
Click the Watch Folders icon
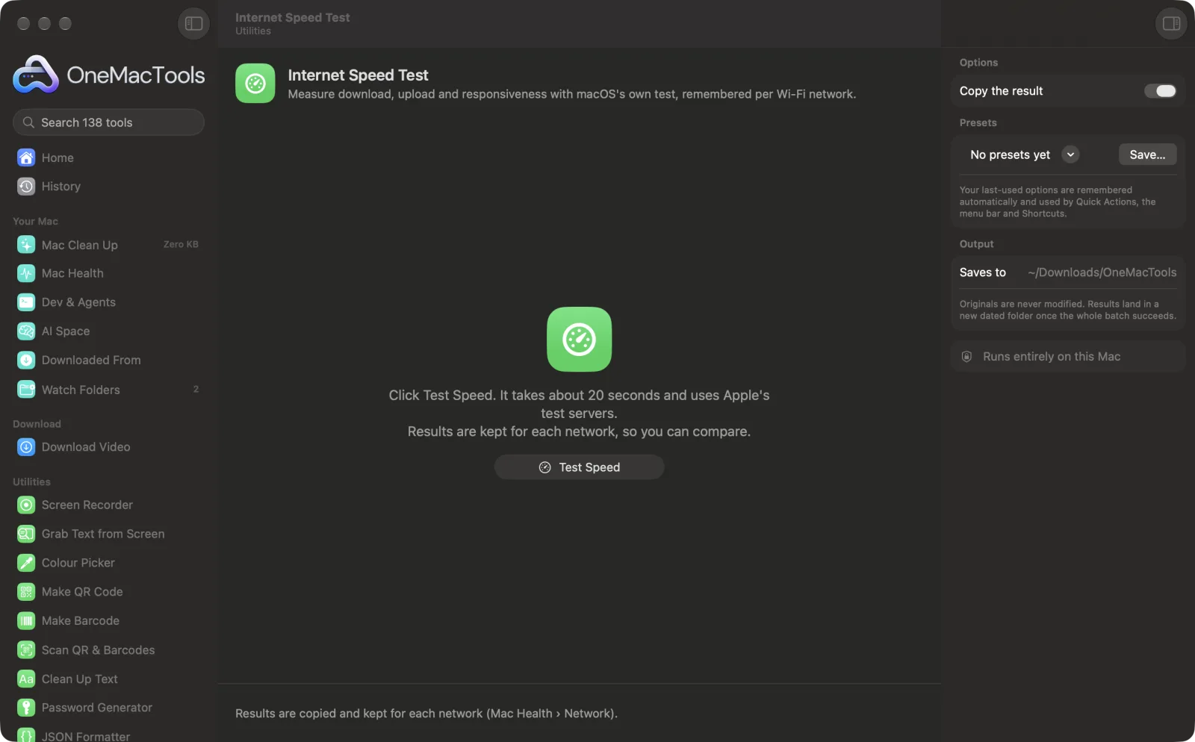coord(26,389)
